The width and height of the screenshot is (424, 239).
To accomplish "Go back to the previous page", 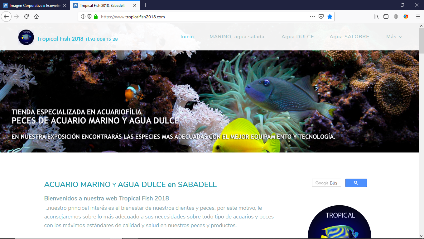I will (6, 17).
